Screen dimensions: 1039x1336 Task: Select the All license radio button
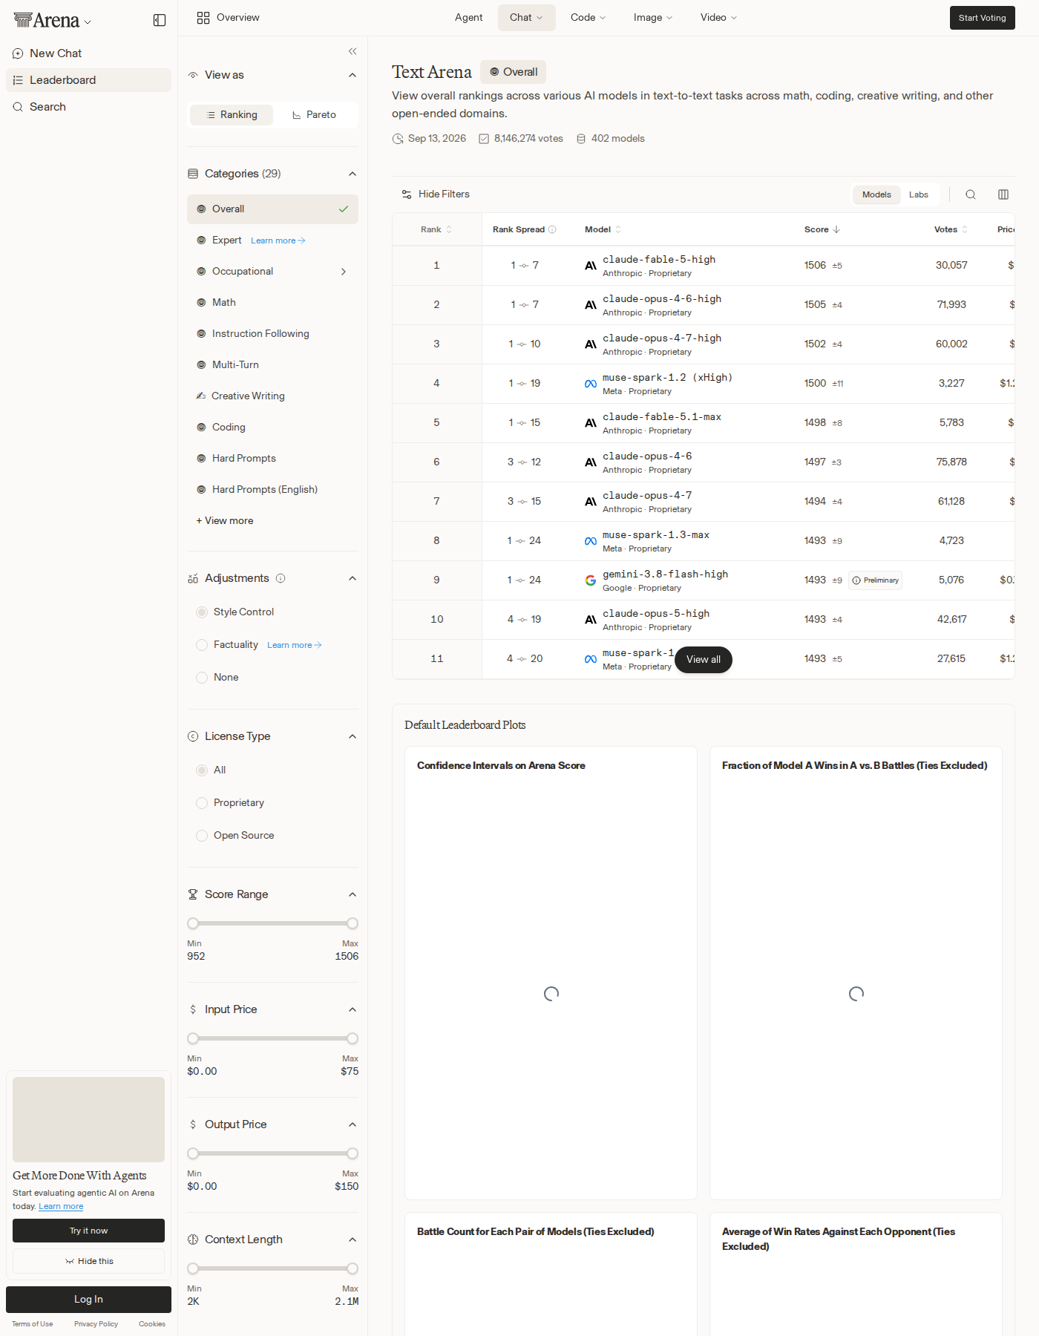[x=202, y=770]
